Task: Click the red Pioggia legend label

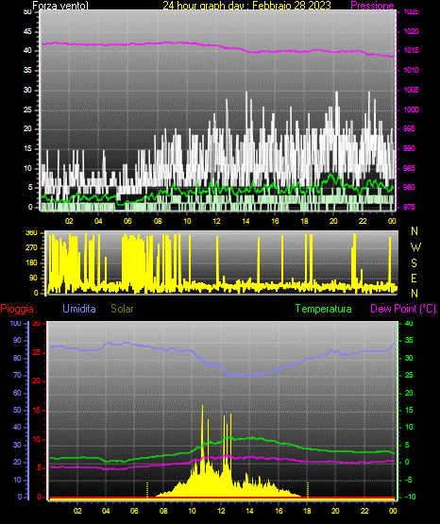Action: coord(17,309)
